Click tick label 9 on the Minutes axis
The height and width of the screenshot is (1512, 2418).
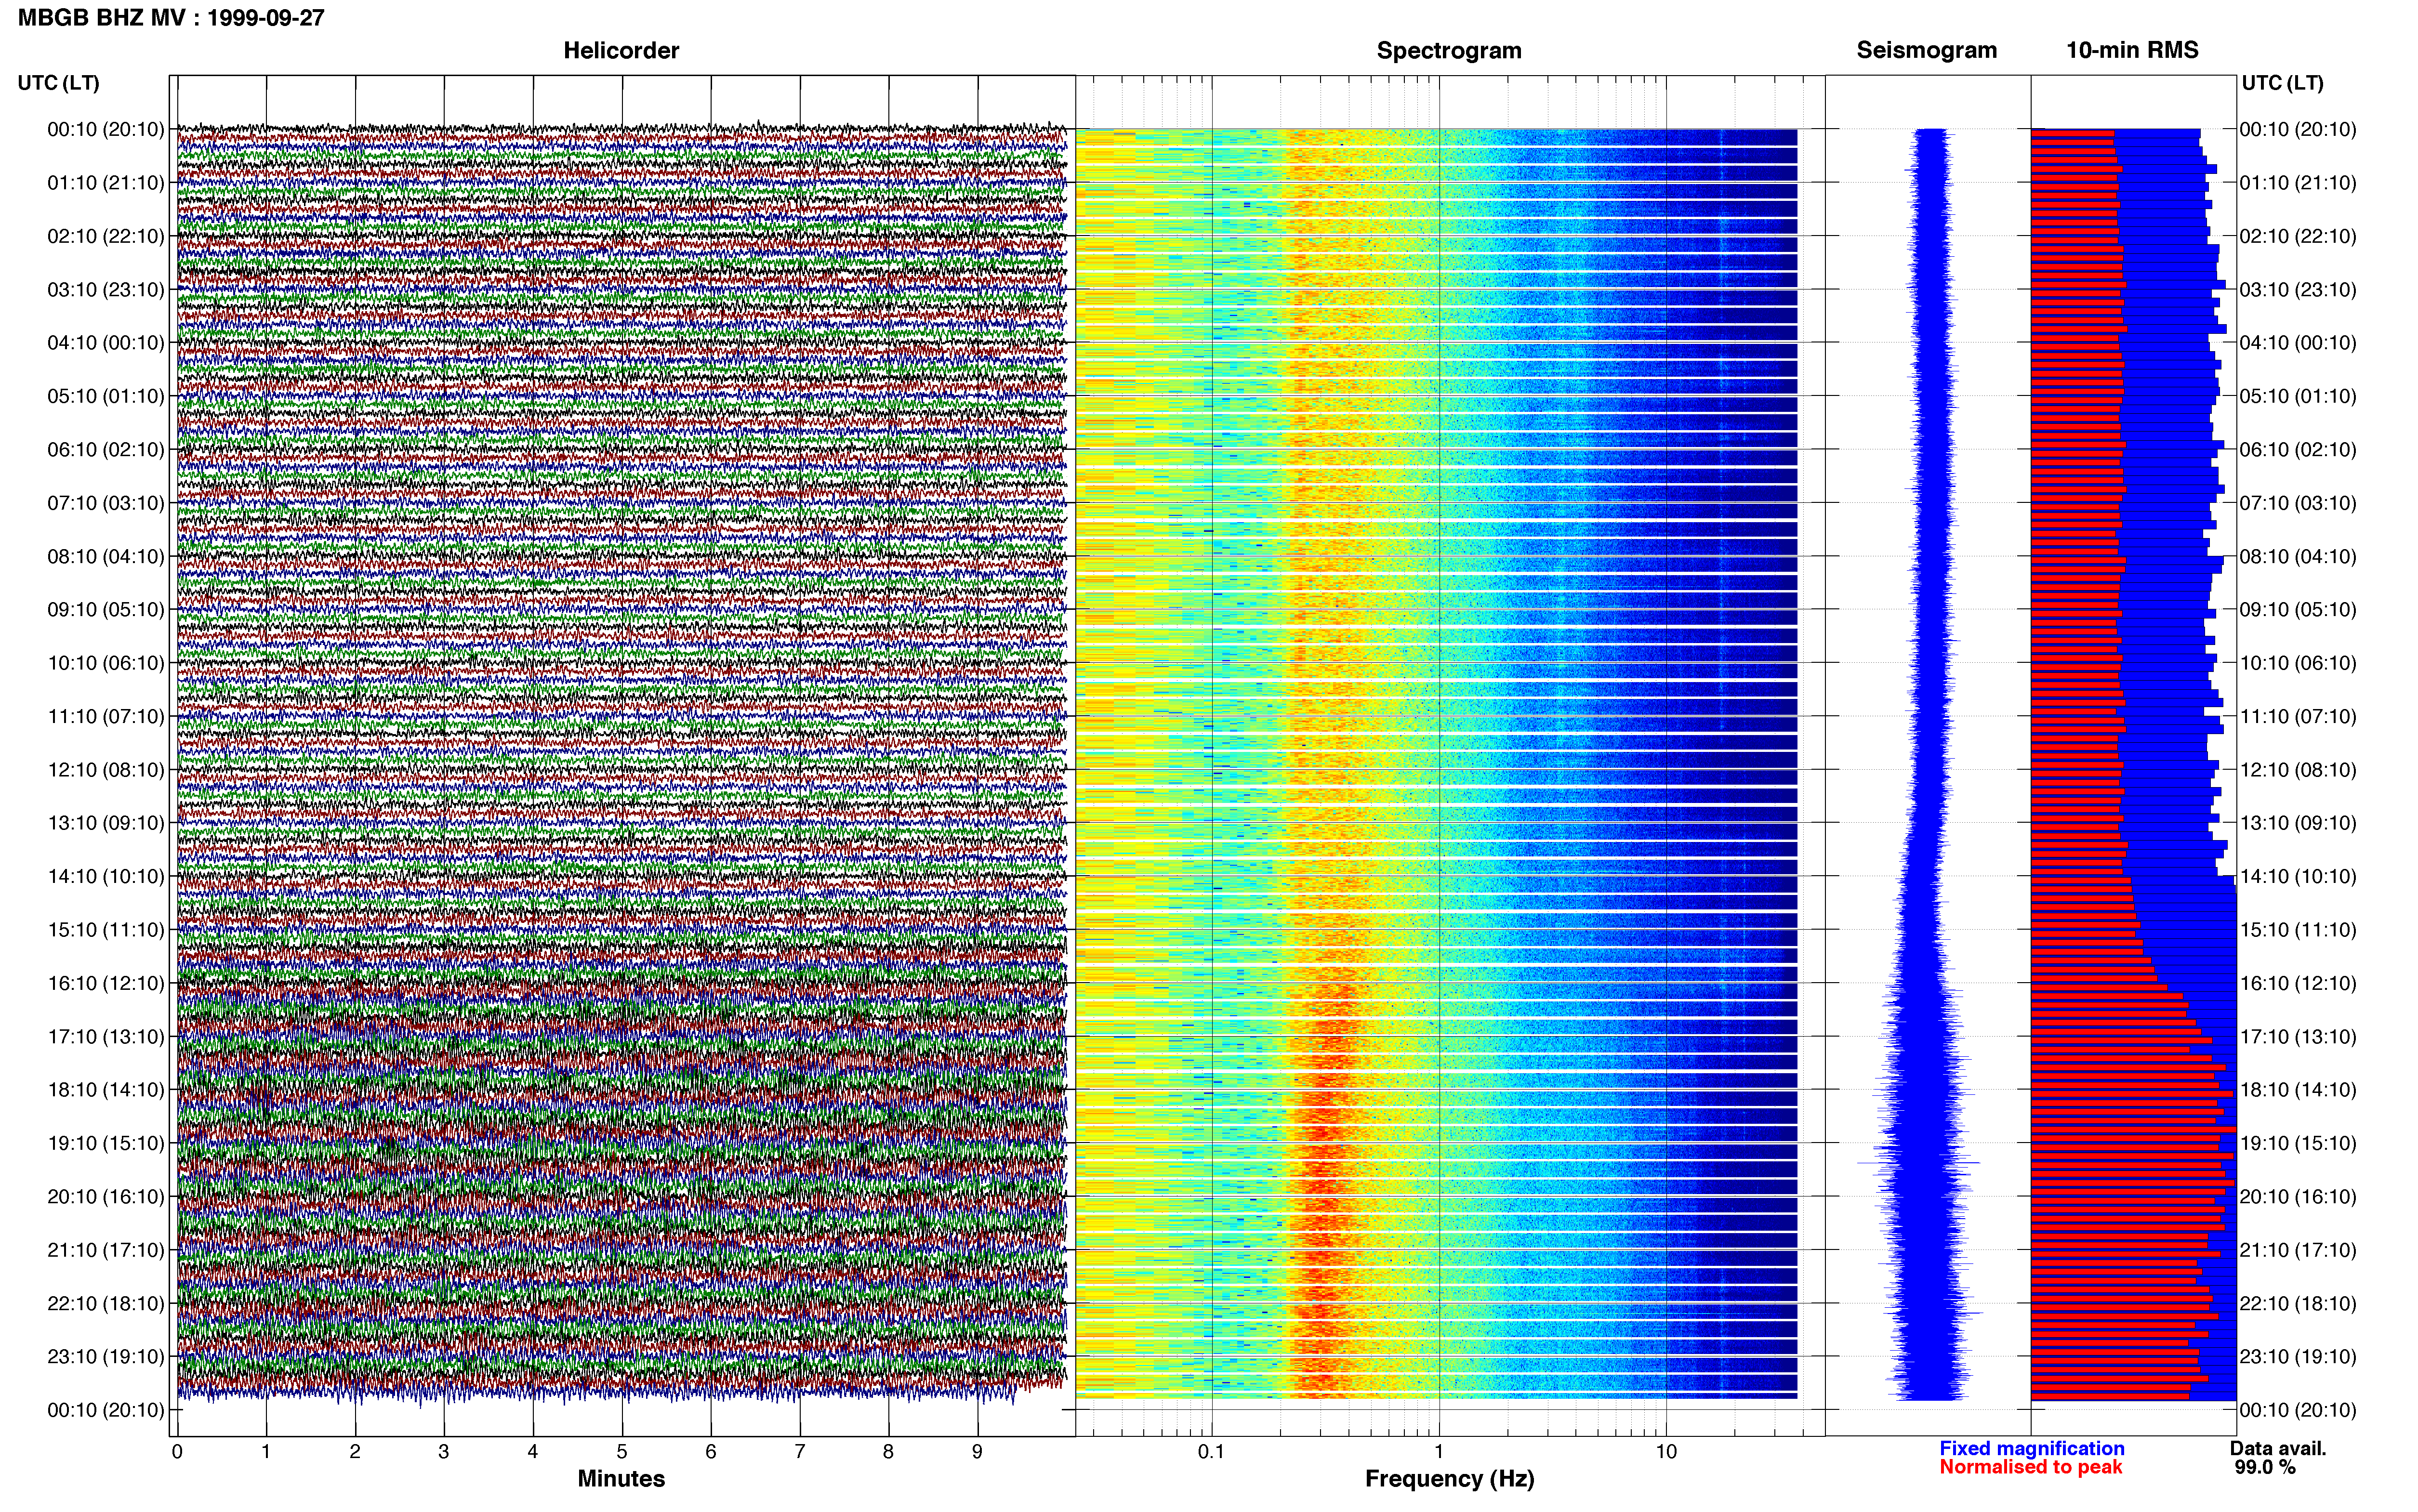977,1451
